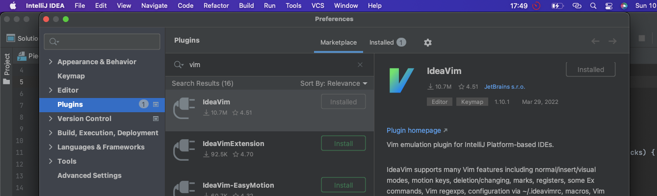This screenshot has height=196, width=657.
Task: Expand Build, Execution, Deployment node
Action: (x=51, y=133)
